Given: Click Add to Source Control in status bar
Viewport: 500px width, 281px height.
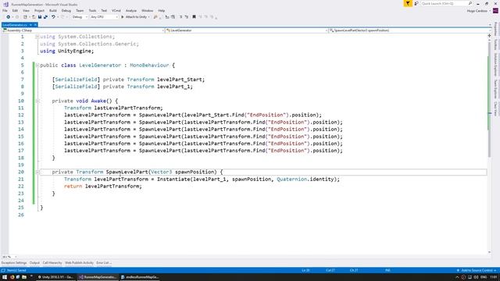Looking at the screenshot, I should click(x=477, y=271).
